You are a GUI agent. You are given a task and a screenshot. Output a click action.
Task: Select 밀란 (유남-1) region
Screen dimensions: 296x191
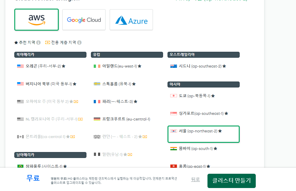pyautogui.click(x=113, y=154)
